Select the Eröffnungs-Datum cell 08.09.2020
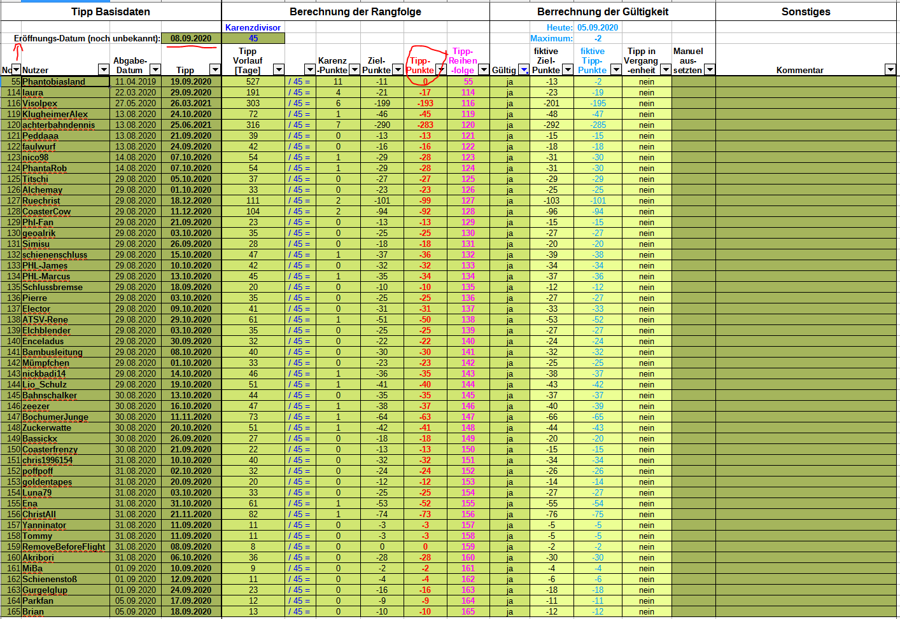This screenshot has width=900, height=619. coord(191,38)
